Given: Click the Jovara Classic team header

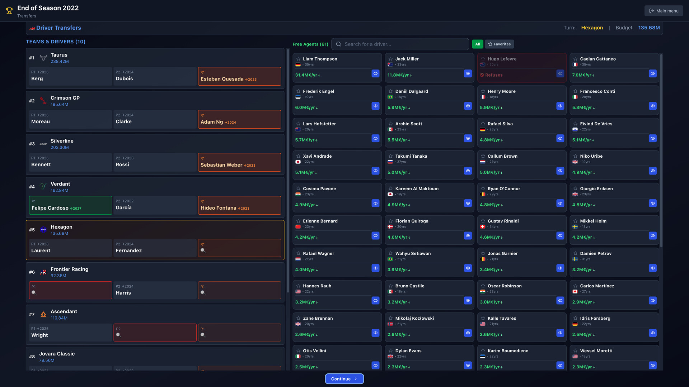Looking at the screenshot, I should [x=155, y=357].
